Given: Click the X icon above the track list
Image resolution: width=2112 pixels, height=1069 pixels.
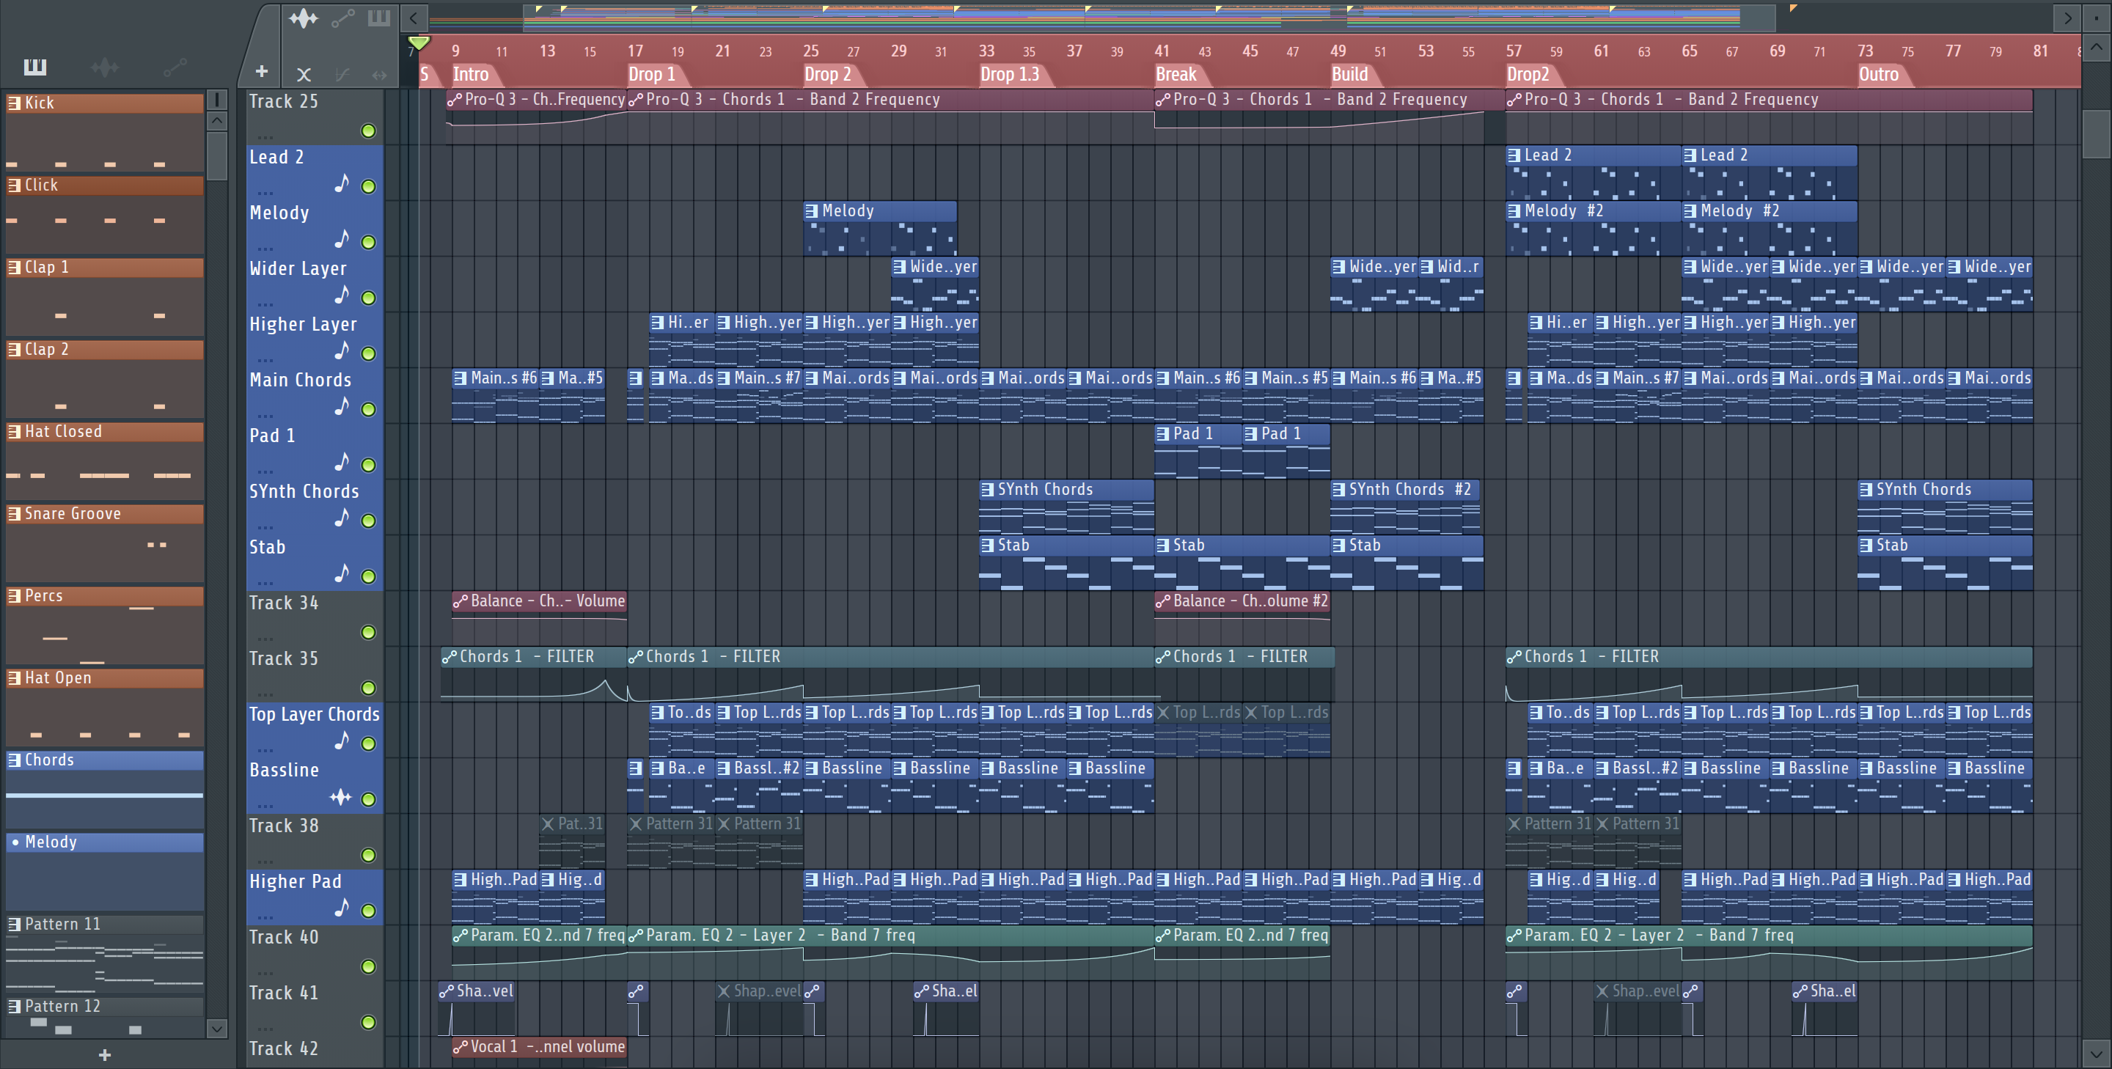Looking at the screenshot, I should 304,75.
